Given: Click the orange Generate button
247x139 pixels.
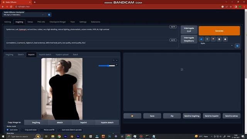Looking at the screenshot, I should coord(219,31).
